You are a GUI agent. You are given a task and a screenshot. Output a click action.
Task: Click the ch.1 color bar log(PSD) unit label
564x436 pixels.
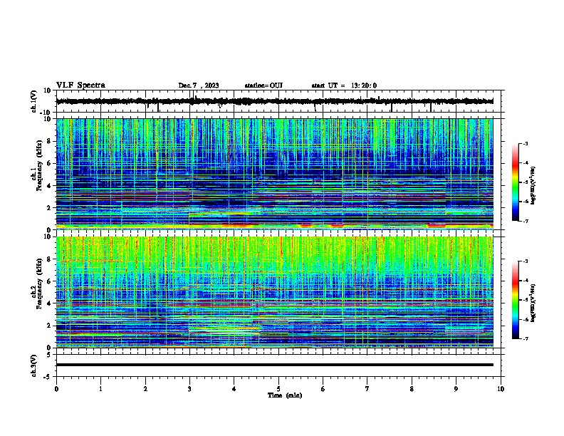click(x=533, y=185)
